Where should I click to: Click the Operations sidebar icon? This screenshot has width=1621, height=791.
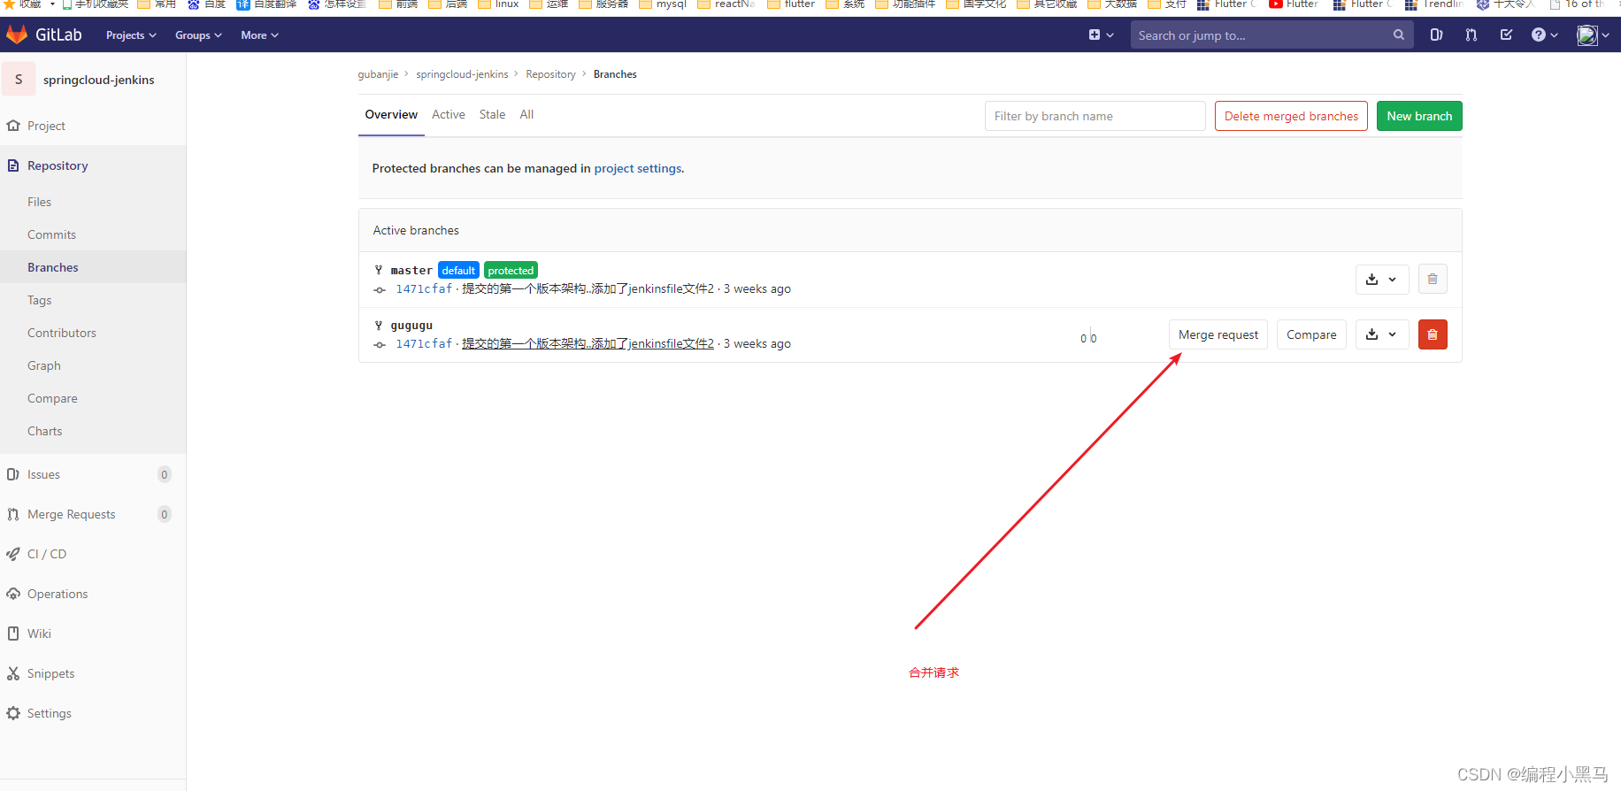(x=13, y=594)
